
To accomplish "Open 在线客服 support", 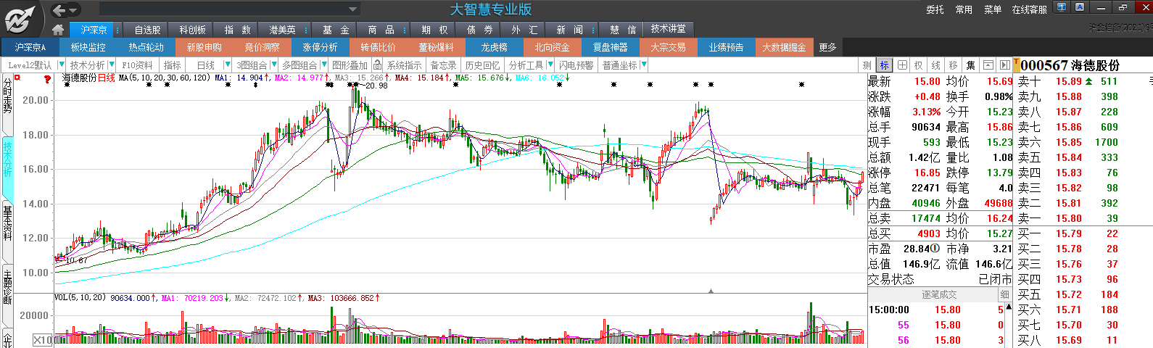I will (1030, 9).
